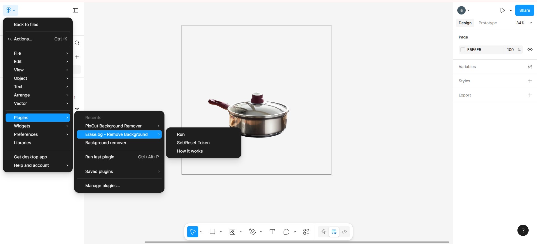
Task: Open Pen tool options dropdown arrow
Action: coord(261,232)
